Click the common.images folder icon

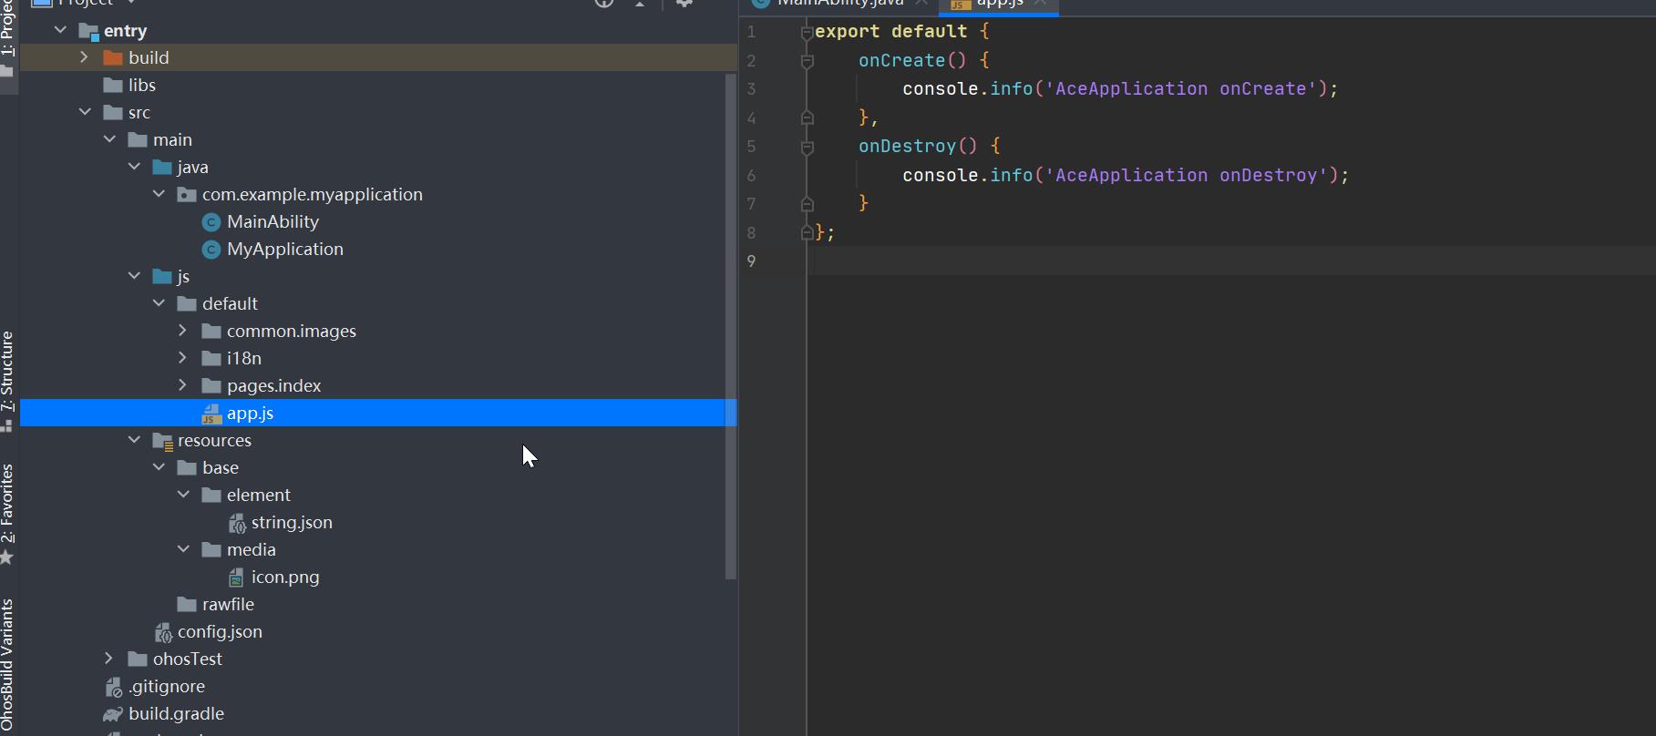[x=211, y=331]
